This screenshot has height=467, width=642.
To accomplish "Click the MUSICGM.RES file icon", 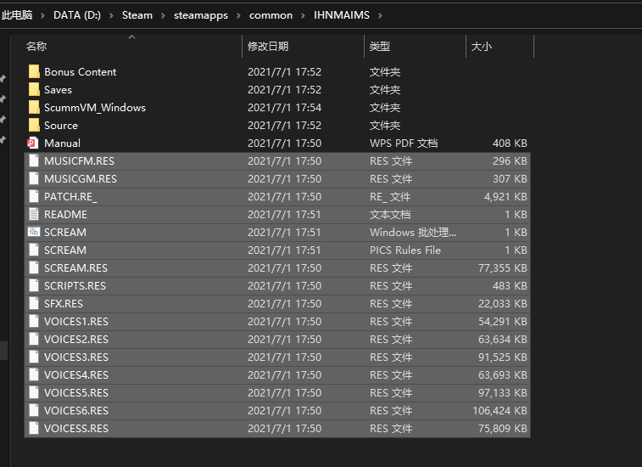I will tap(34, 179).
